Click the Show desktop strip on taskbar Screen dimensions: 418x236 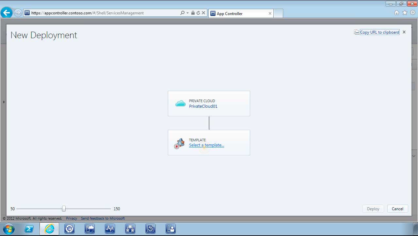(x=415, y=229)
